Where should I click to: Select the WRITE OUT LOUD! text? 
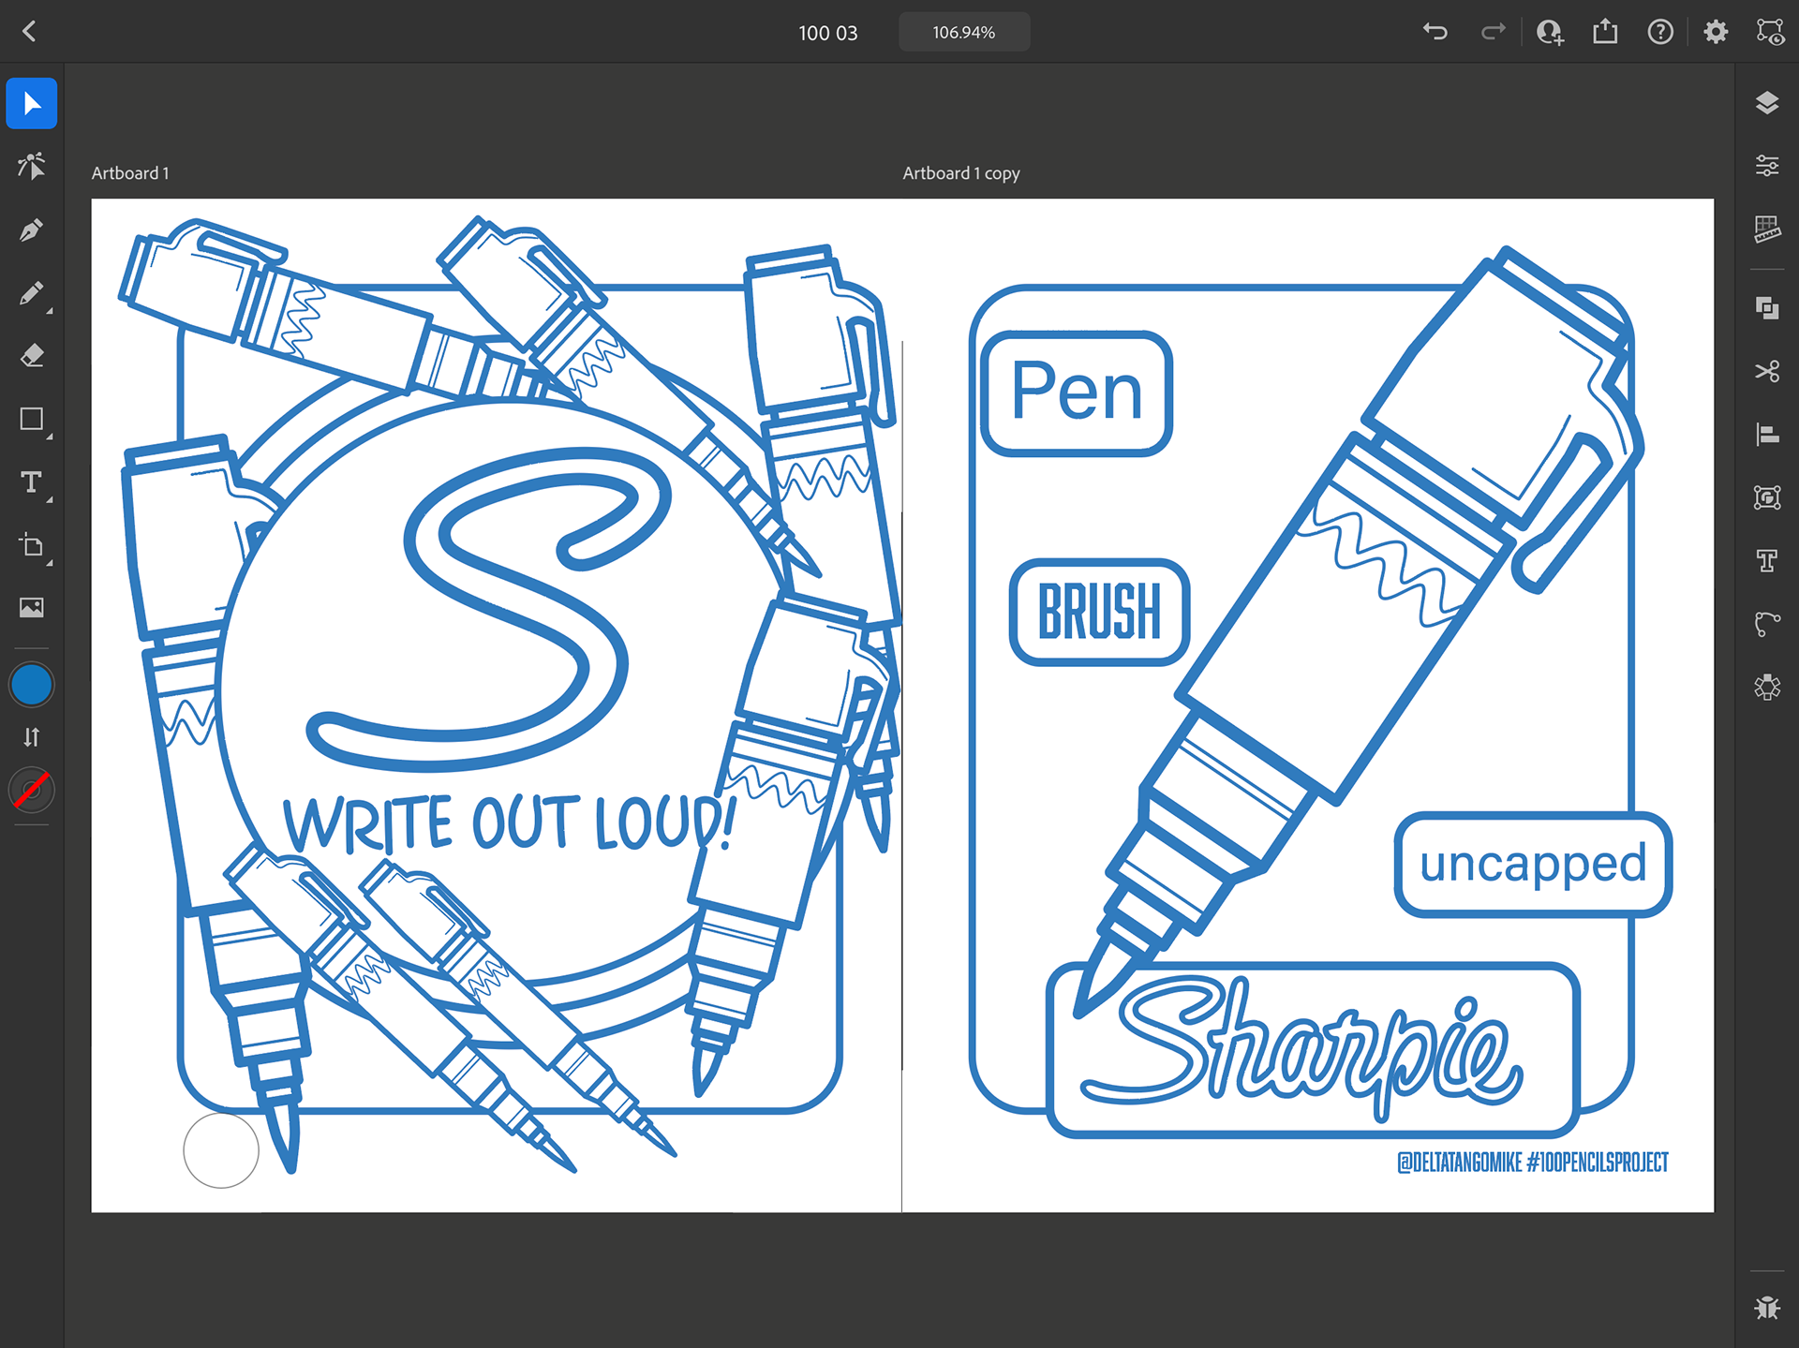coord(511,822)
